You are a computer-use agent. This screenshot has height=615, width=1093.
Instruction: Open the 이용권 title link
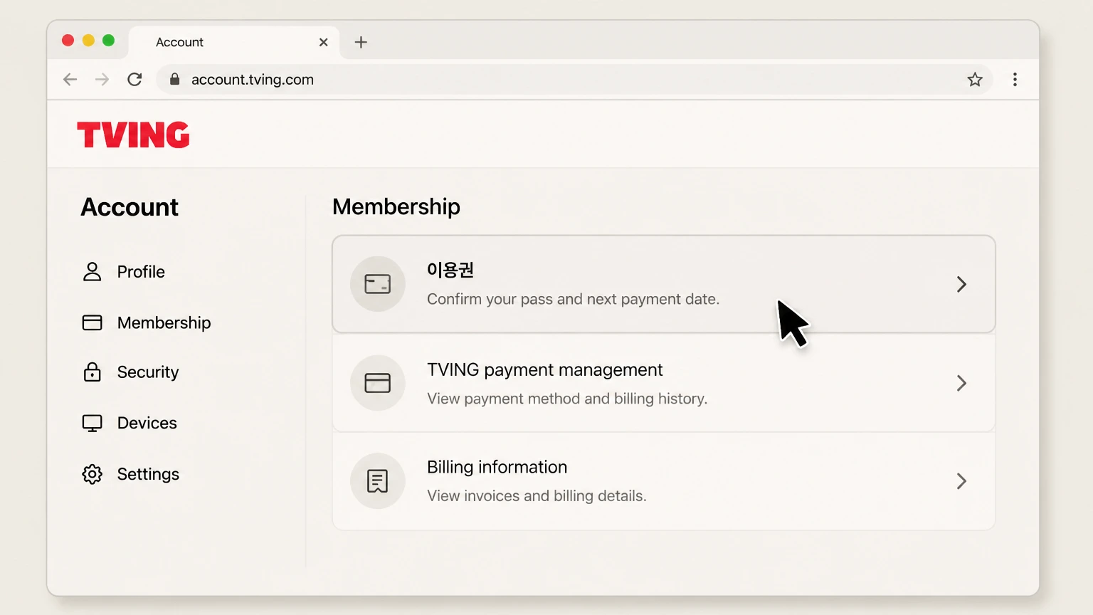point(450,270)
